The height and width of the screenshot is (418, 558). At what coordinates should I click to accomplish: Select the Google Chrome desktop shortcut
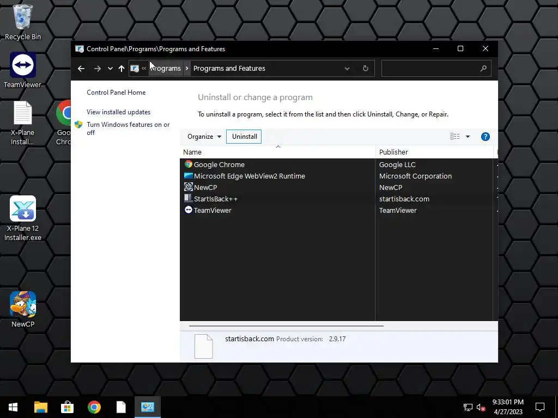(64, 123)
